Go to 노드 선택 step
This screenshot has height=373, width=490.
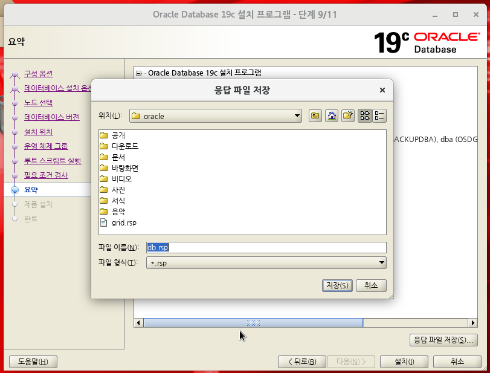point(39,103)
